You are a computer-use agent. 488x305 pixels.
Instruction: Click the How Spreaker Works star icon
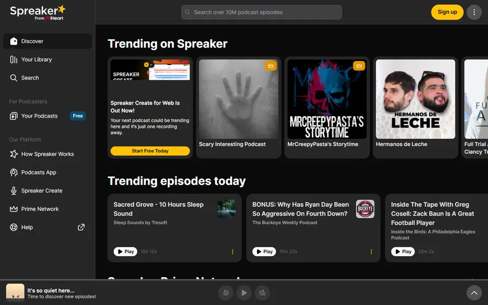[x=14, y=154]
